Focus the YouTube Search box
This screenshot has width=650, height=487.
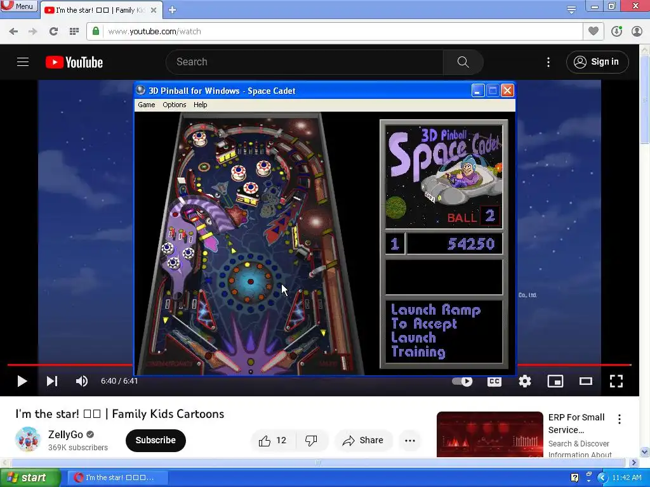pyautogui.click(x=305, y=62)
